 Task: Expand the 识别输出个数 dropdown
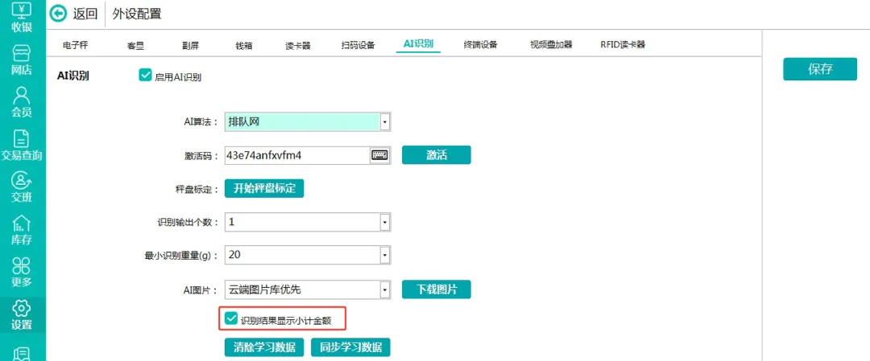384,222
